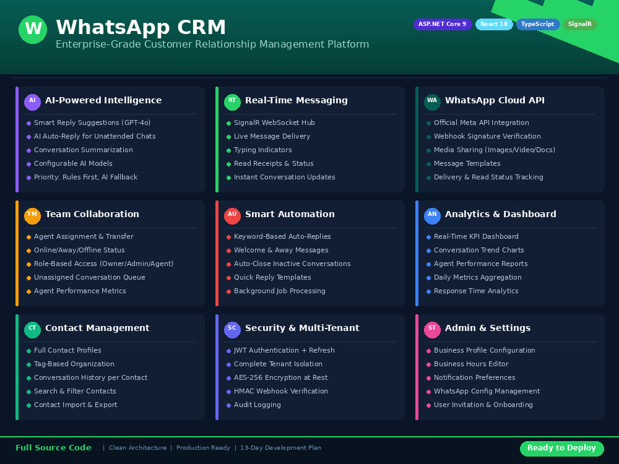
Task: Click SignalR WebSocket Hub item
Action: click(x=274, y=122)
